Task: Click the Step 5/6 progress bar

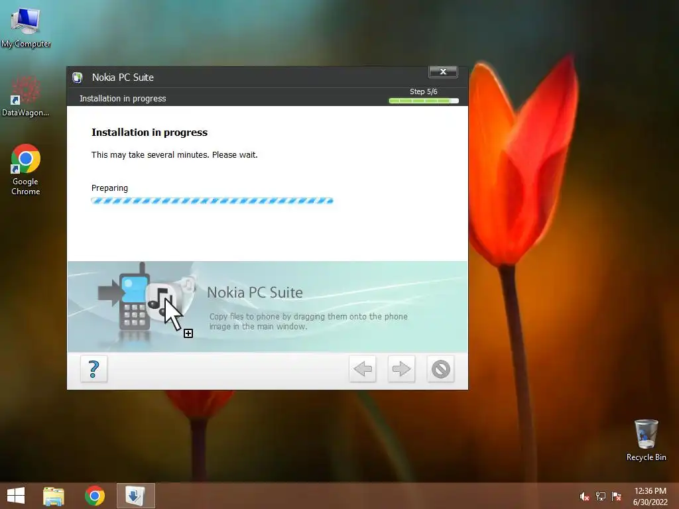Action: coord(424,101)
